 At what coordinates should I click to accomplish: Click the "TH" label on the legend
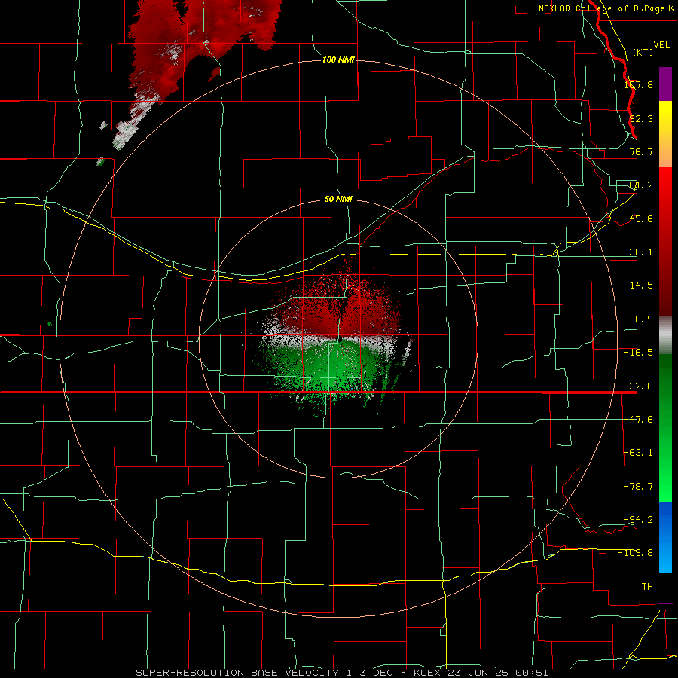tap(647, 586)
